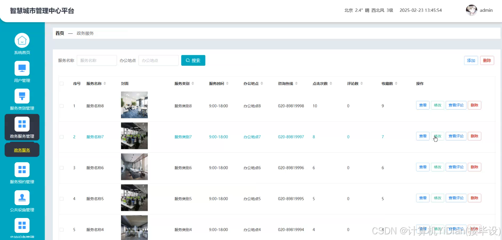This screenshot has width=502, height=240.
Task: Click 修改 for 服务名称6 row
Action: pos(437,167)
